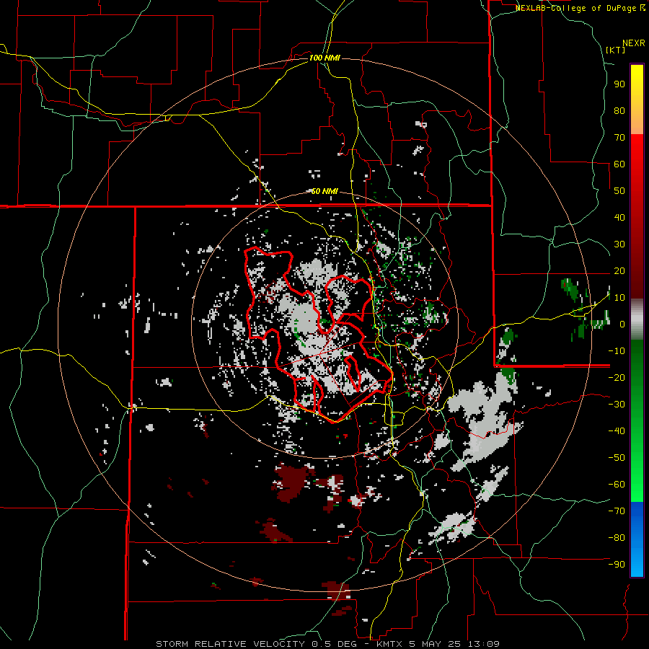The height and width of the screenshot is (649, 649).
Task: Click the [KT] units label
Action: [x=616, y=50]
